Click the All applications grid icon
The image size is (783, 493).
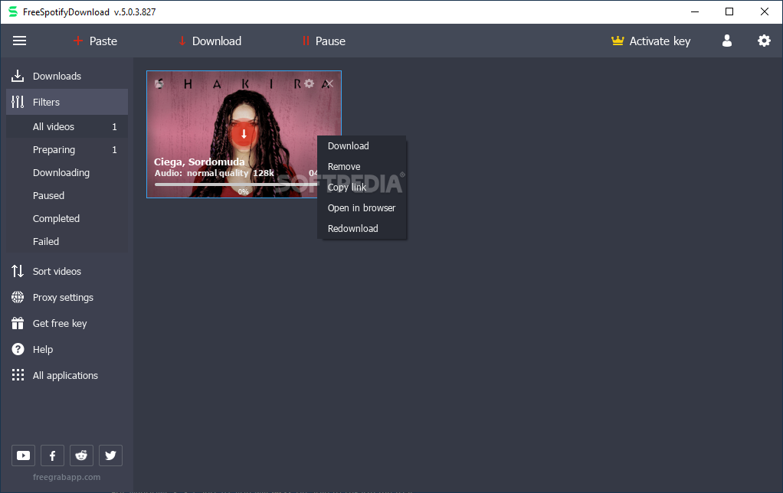(x=18, y=375)
